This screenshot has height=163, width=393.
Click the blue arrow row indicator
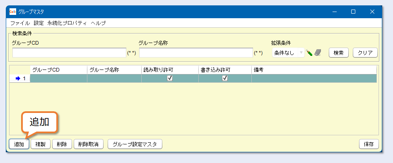pyautogui.click(x=18, y=78)
